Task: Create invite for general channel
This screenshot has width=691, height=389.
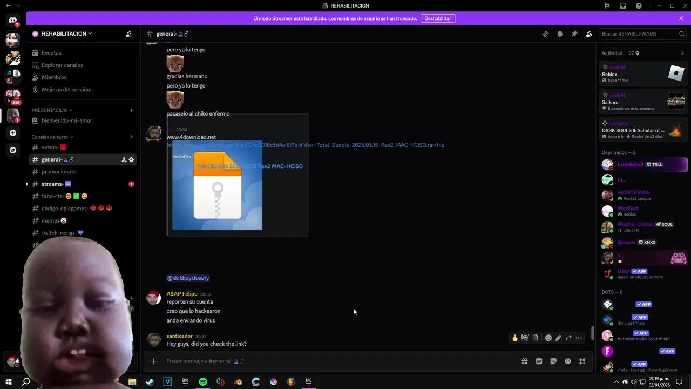Action: pos(124,159)
